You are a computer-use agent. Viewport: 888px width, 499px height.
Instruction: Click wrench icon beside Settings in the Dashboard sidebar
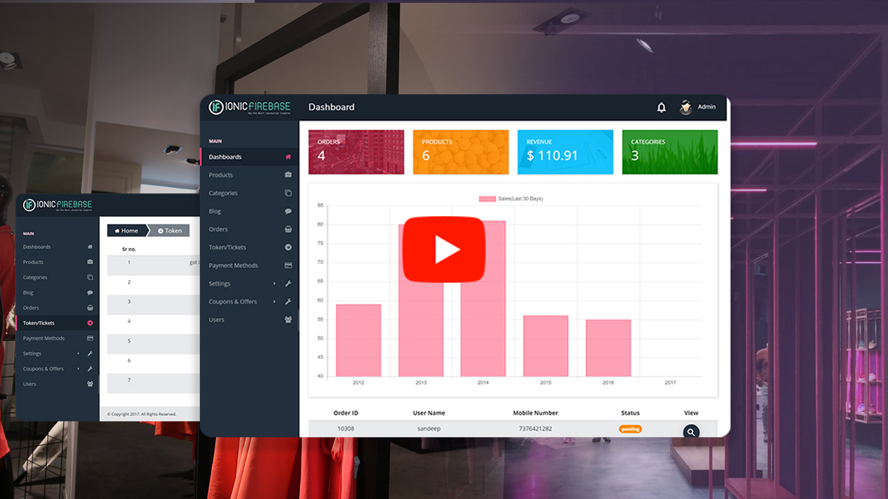(x=288, y=283)
